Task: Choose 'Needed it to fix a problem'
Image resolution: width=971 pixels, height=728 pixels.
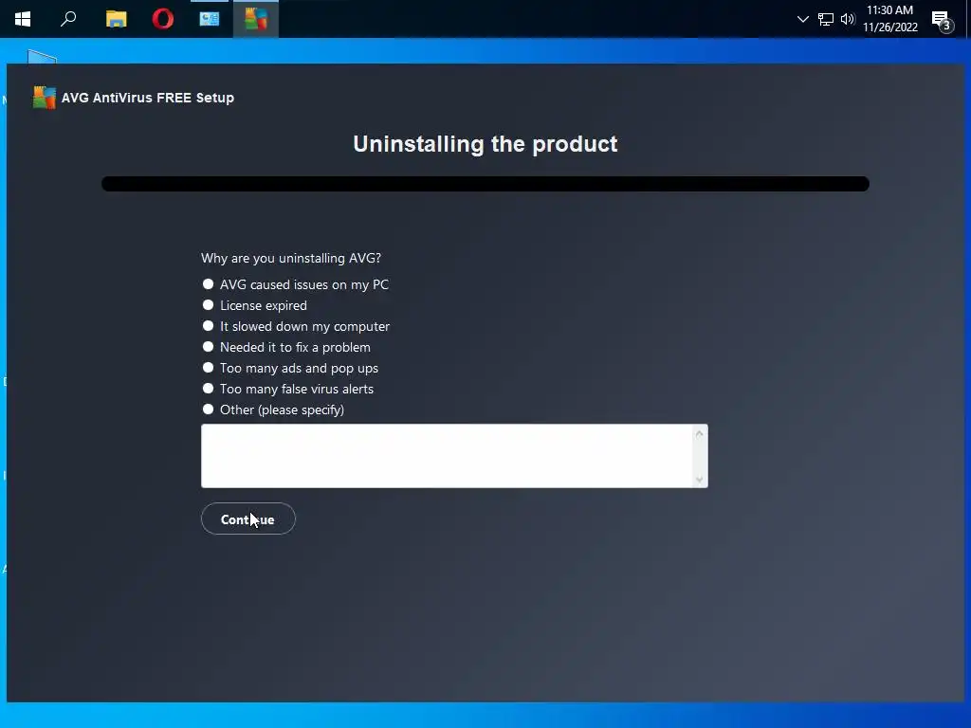Action: [x=286, y=347]
